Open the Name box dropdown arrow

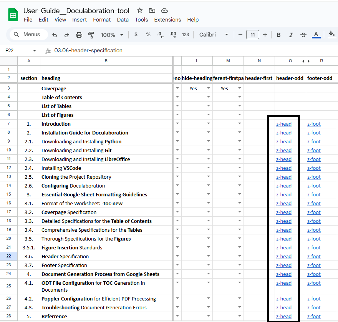pos(34,51)
